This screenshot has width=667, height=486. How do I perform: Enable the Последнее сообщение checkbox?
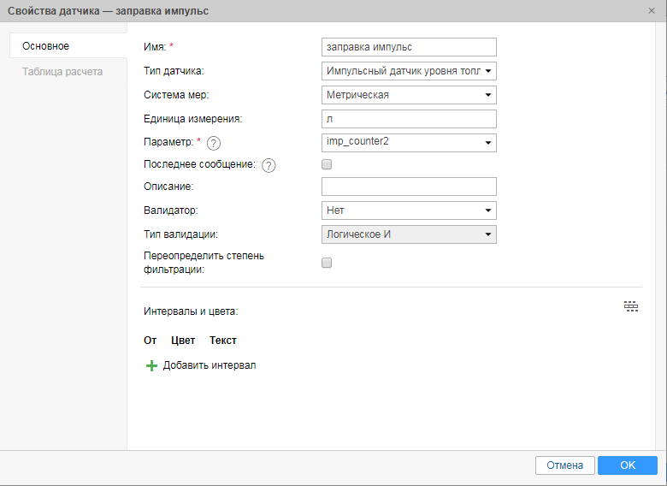(x=327, y=164)
